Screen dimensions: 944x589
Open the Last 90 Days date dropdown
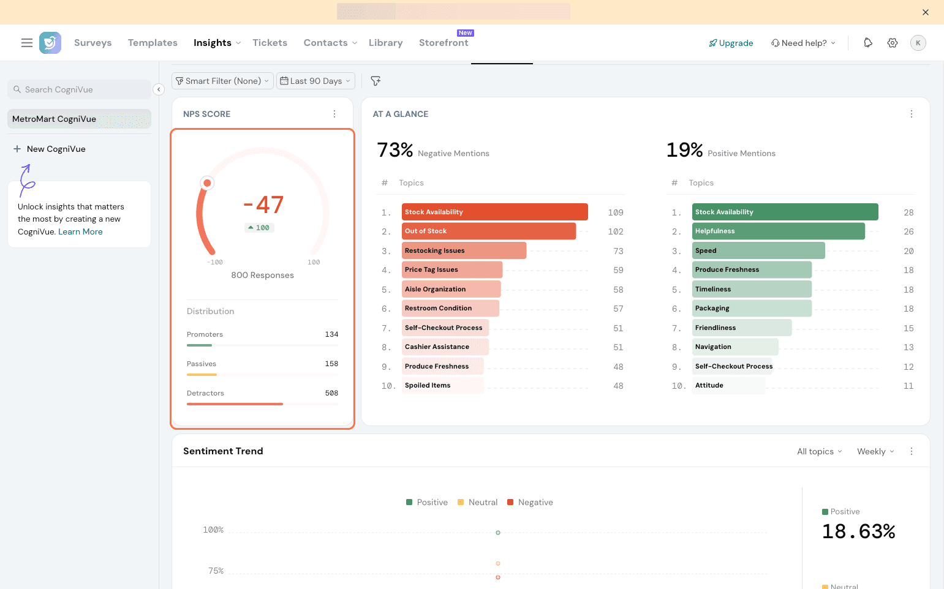tap(316, 81)
